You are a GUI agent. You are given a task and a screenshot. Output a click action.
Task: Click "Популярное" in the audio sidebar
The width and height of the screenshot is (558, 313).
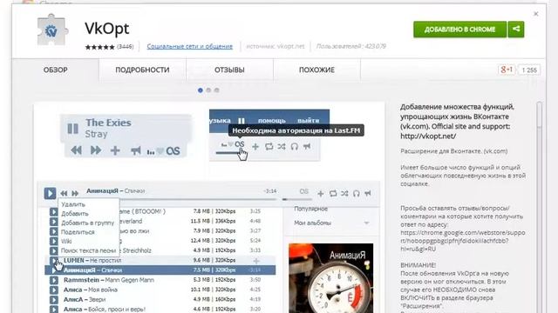point(310,209)
